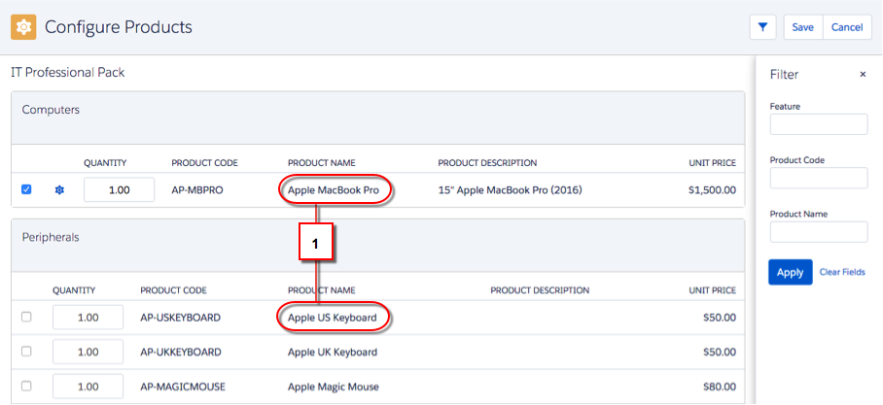Click the Product Name filter field

click(x=818, y=231)
